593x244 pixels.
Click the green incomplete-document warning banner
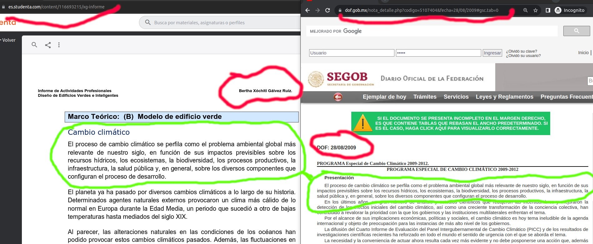click(x=451, y=123)
